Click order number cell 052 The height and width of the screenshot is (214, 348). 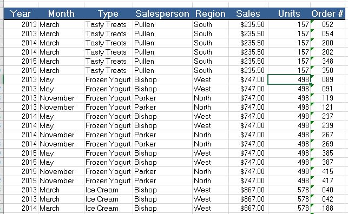pos(327,24)
